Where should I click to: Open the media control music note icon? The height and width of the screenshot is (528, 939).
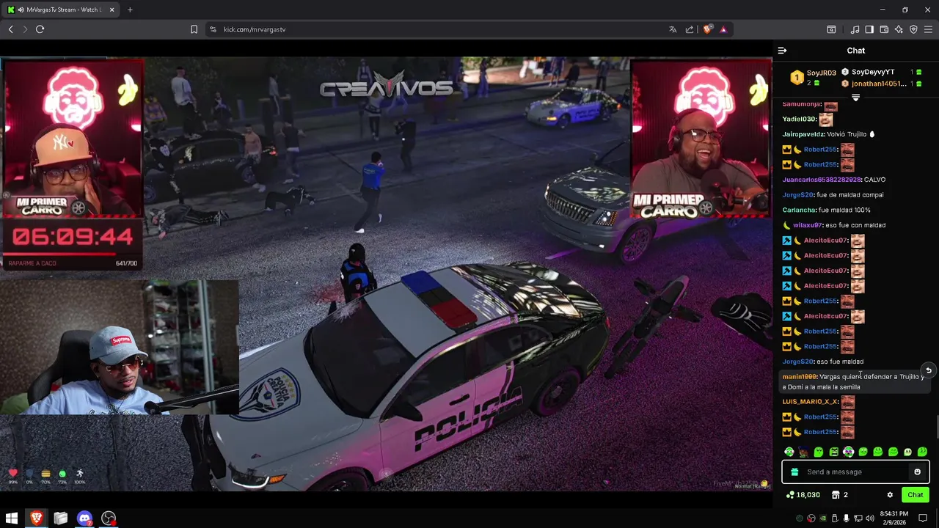point(855,29)
